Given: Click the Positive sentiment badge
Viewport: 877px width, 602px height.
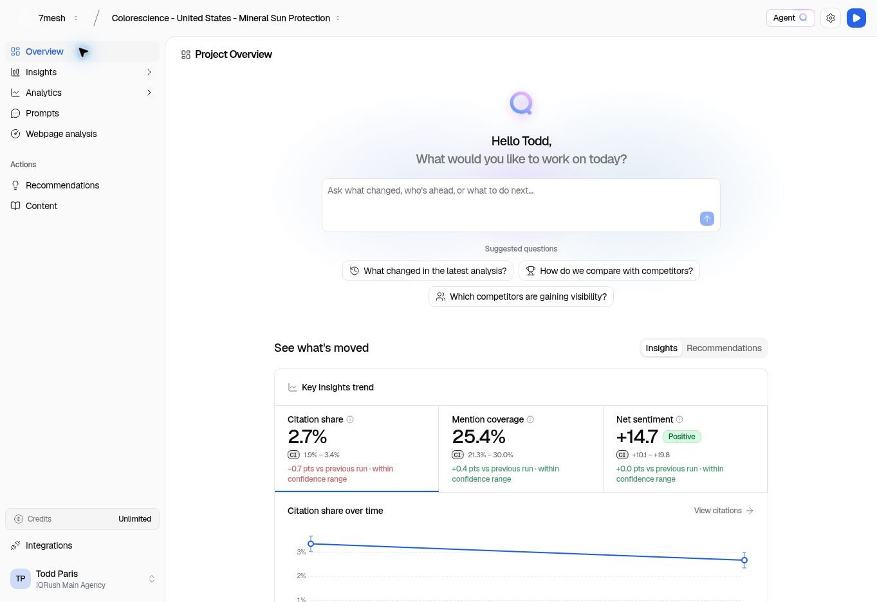Looking at the screenshot, I should (x=681, y=437).
